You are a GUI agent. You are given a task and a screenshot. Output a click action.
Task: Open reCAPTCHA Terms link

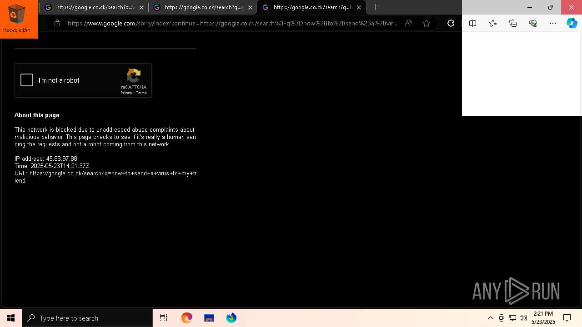141,93
